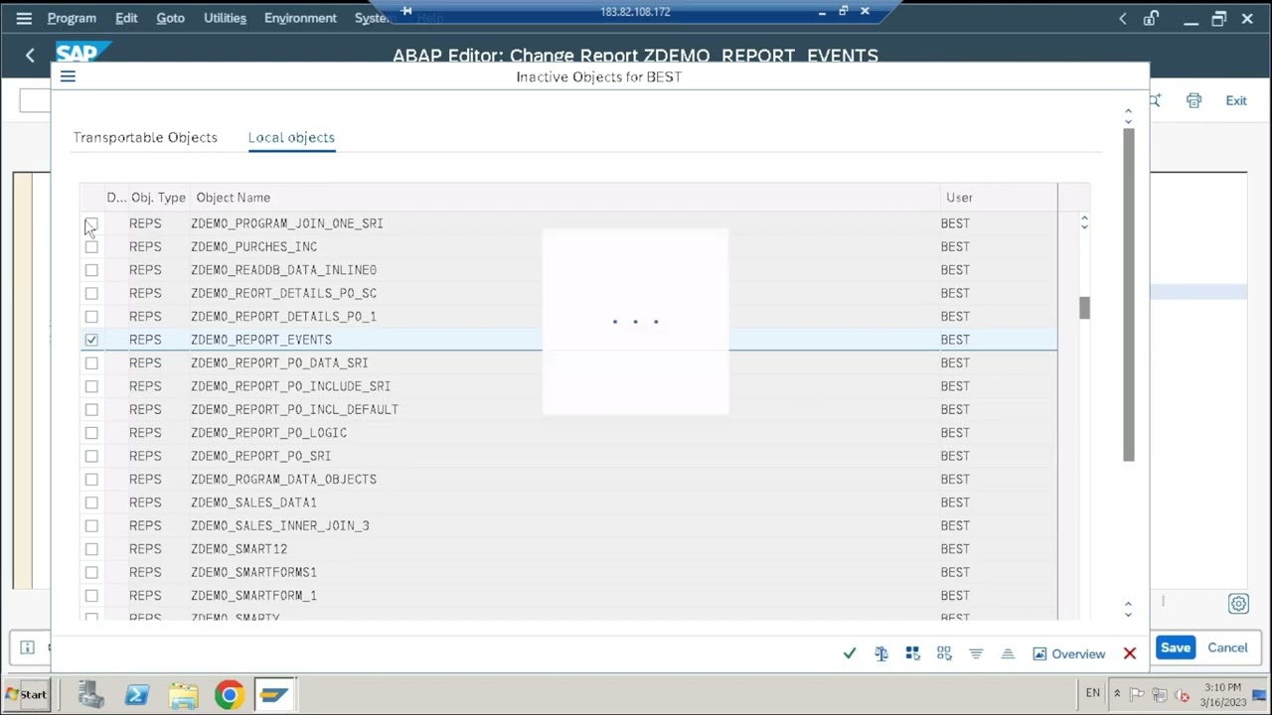This screenshot has height=715, width=1272.
Task: Click the left chevron icon in title bar
Action: [x=1123, y=18]
